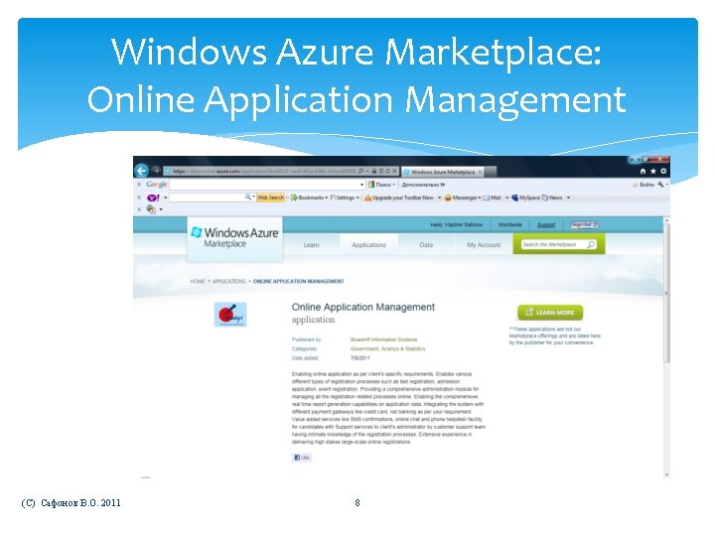Click the browser Forward arrow button
The height and width of the screenshot is (536, 715).
[x=156, y=171]
